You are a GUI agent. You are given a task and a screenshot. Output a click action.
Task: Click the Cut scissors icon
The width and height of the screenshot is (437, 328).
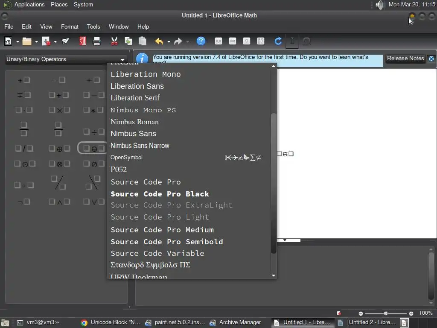click(x=114, y=41)
